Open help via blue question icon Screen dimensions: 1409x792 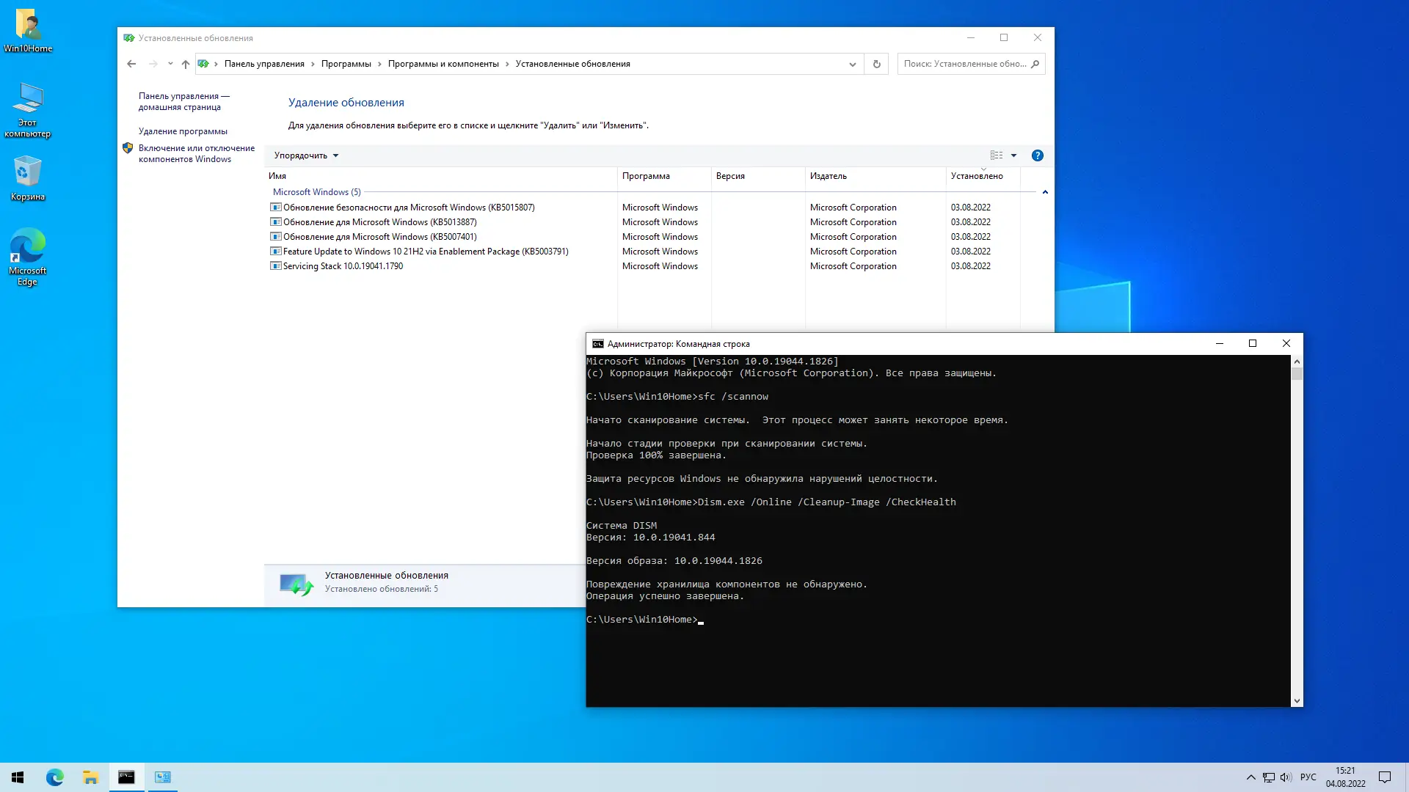click(x=1037, y=155)
